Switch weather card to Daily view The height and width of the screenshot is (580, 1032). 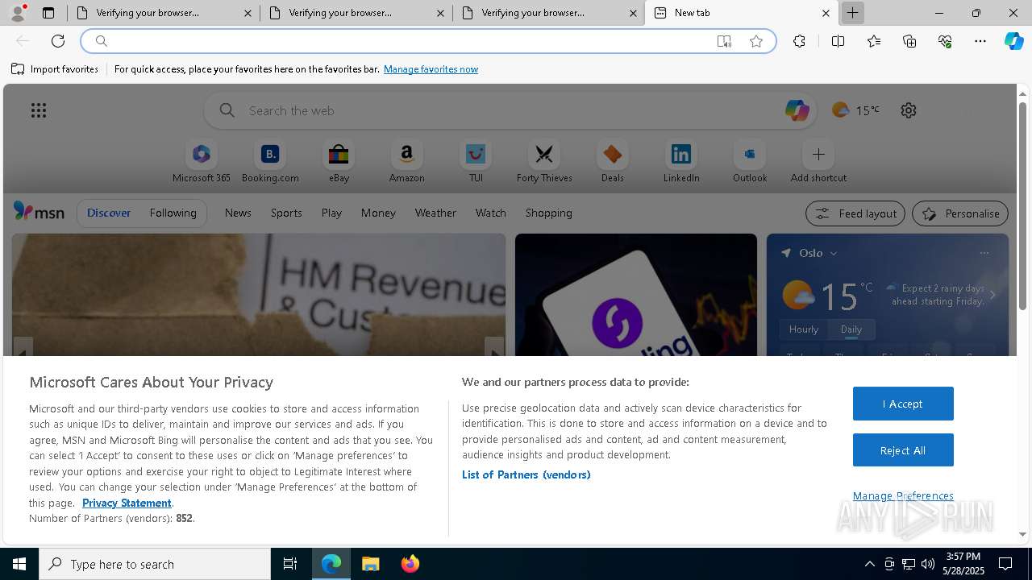tap(851, 329)
